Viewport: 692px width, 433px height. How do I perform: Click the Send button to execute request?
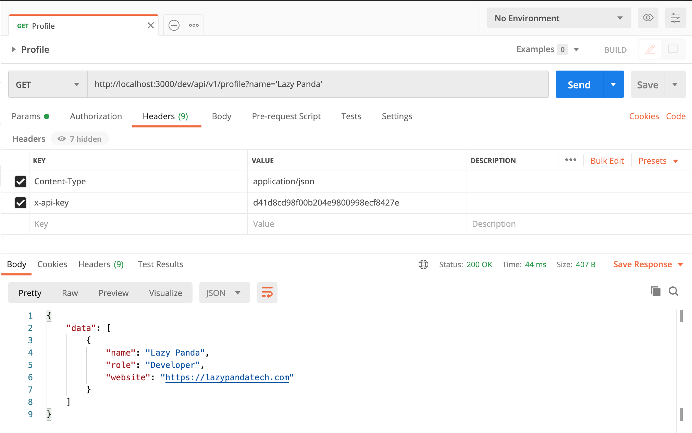click(x=579, y=84)
